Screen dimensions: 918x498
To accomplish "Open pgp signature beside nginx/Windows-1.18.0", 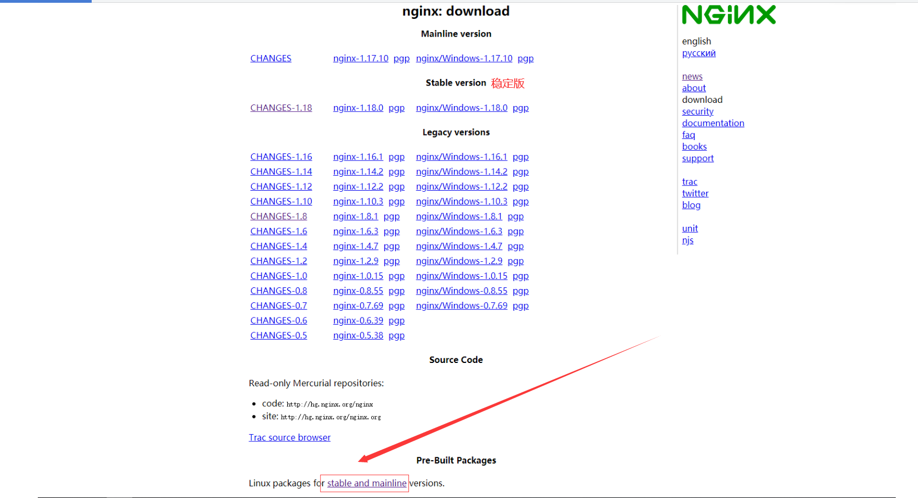I will [x=521, y=108].
